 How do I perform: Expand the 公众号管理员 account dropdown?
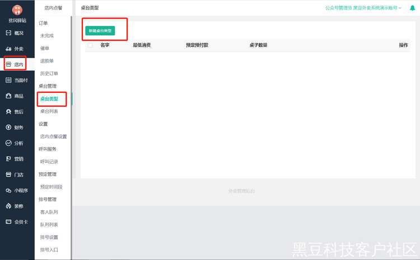363,8
